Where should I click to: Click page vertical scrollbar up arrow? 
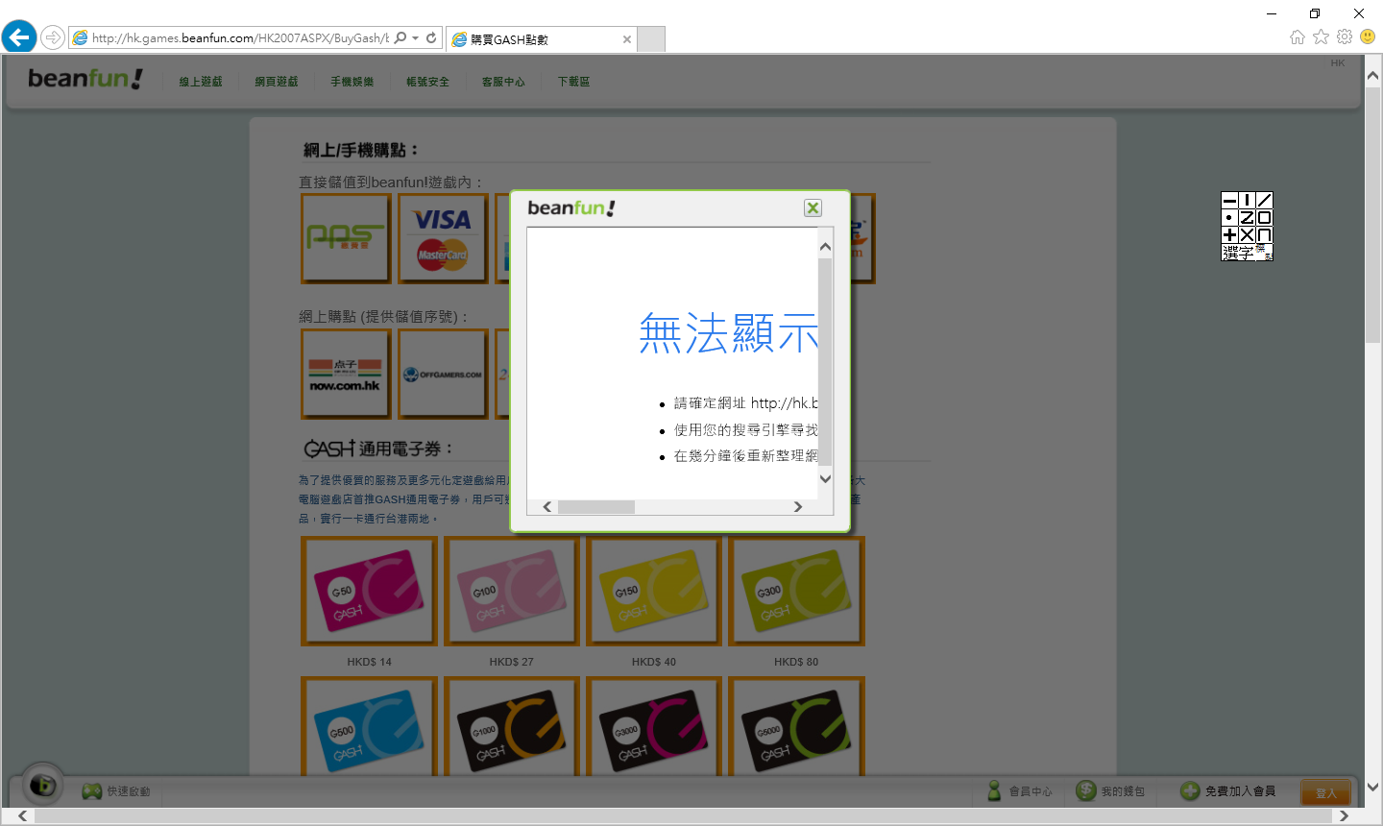point(1373,75)
